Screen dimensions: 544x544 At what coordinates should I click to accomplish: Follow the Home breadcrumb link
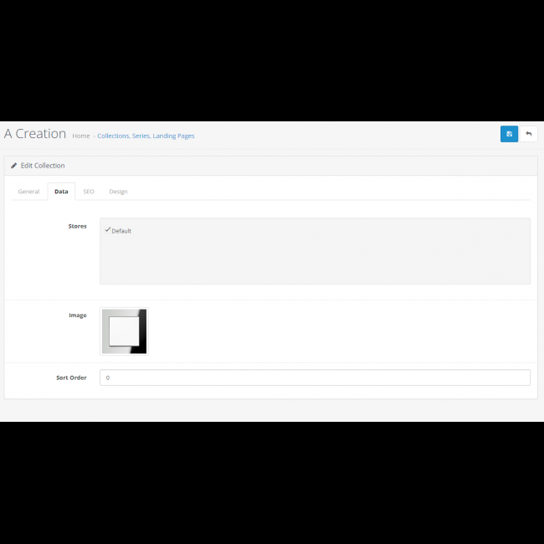81,136
